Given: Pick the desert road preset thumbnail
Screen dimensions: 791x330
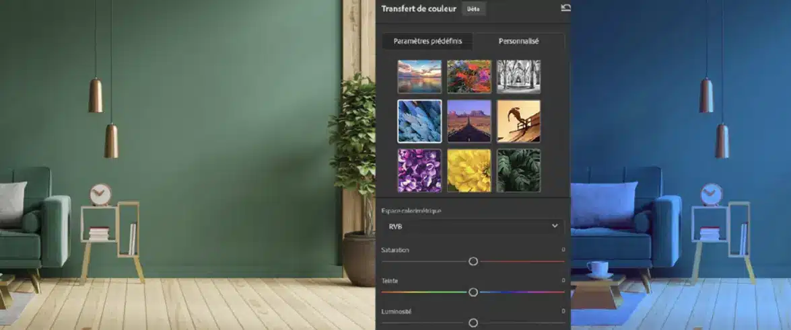Looking at the screenshot, I should tap(469, 122).
